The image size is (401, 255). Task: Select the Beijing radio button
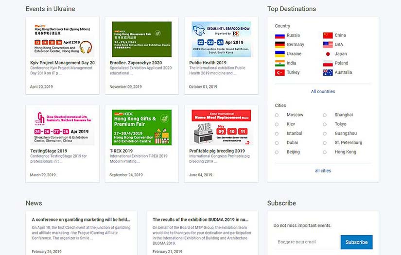coord(277,153)
